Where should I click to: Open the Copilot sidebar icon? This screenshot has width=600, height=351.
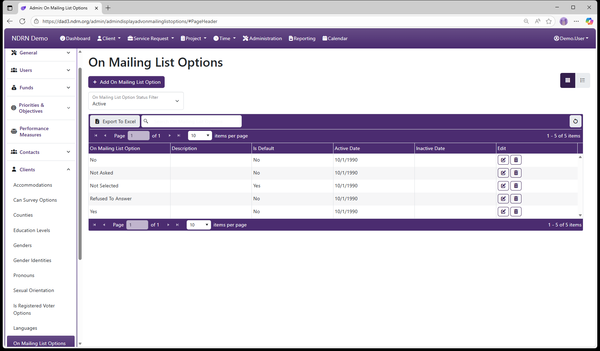(589, 21)
